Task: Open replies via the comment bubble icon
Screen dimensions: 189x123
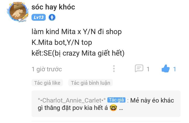Action: tap(139, 68)
